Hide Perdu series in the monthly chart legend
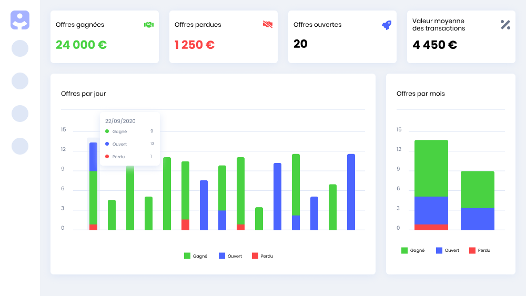Viewport: 526px width, 296px height. [x=480, y=250]
